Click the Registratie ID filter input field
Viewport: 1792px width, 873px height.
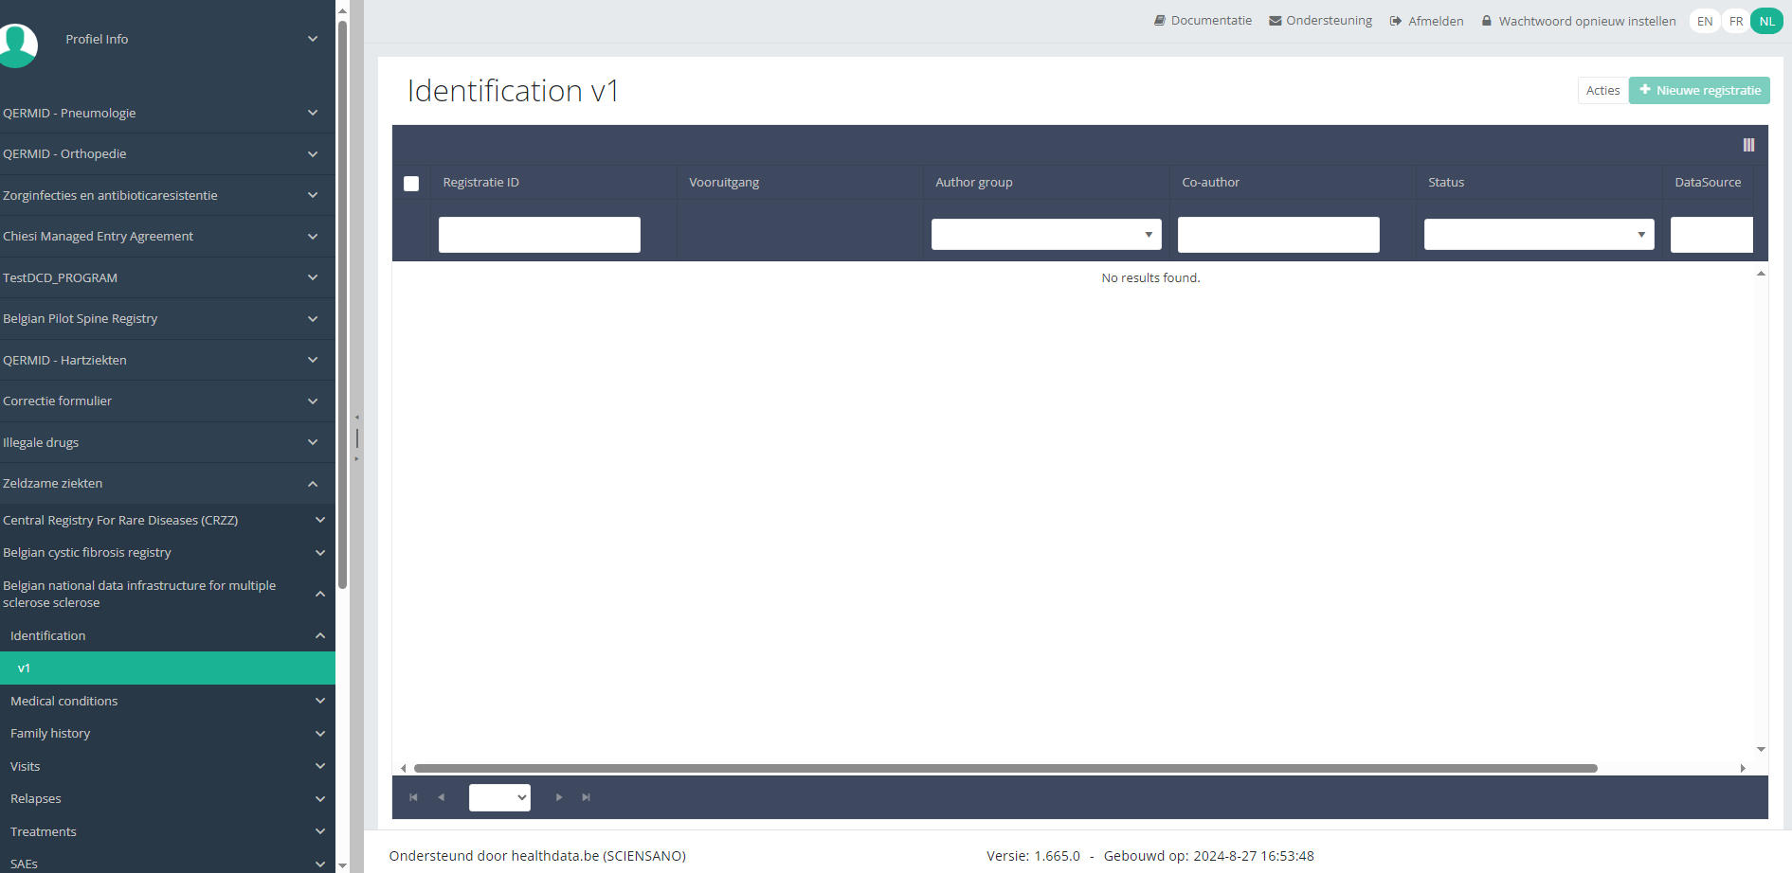[539, 235]
